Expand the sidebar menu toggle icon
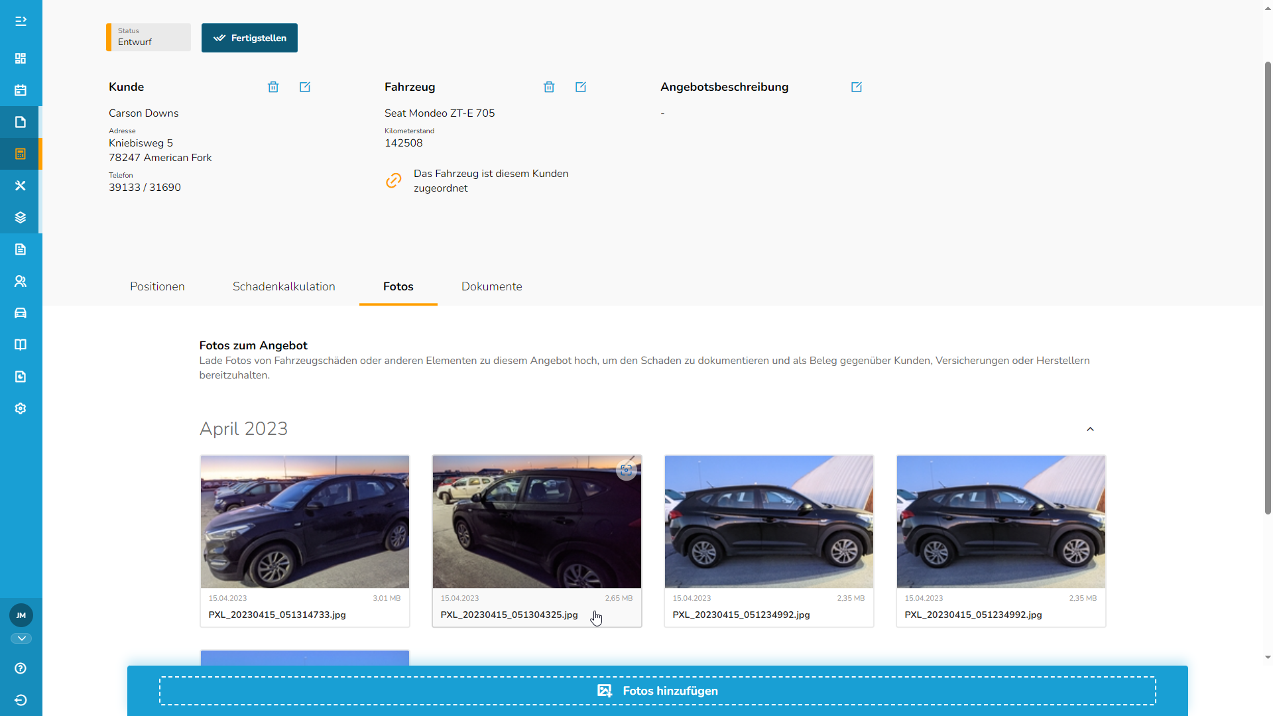The height and width of the screenshot is (716, 1273). (21, 21)
